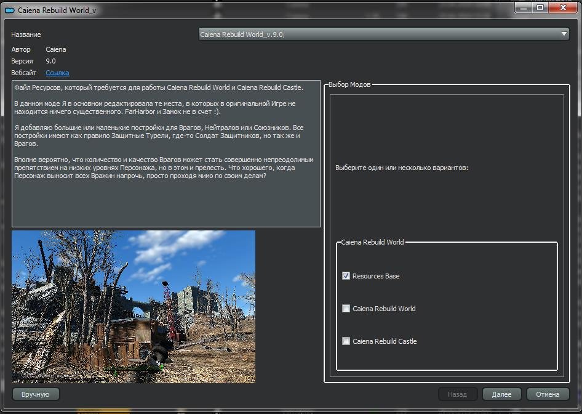Select the author value Caiena
Image resolution: width=582 pixels, height=414 pixels.
(56, 49)
